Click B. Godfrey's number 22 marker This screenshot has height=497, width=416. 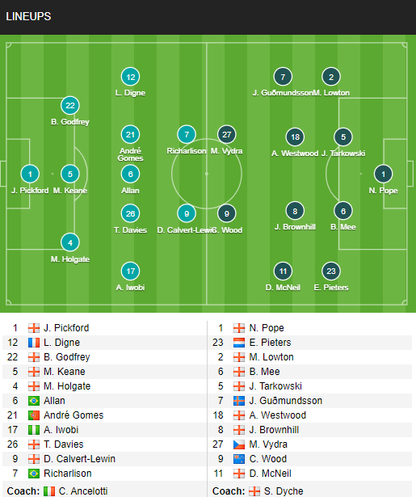pos(70,106)
